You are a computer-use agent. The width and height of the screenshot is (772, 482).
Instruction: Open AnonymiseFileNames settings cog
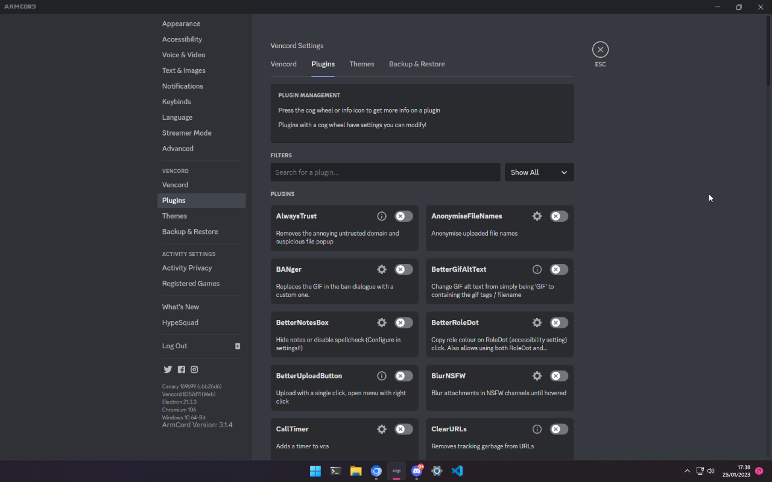click(537, 216)
